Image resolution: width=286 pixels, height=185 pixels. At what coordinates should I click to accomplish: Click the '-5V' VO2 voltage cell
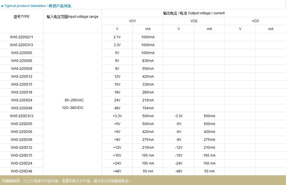coord(179,124)
